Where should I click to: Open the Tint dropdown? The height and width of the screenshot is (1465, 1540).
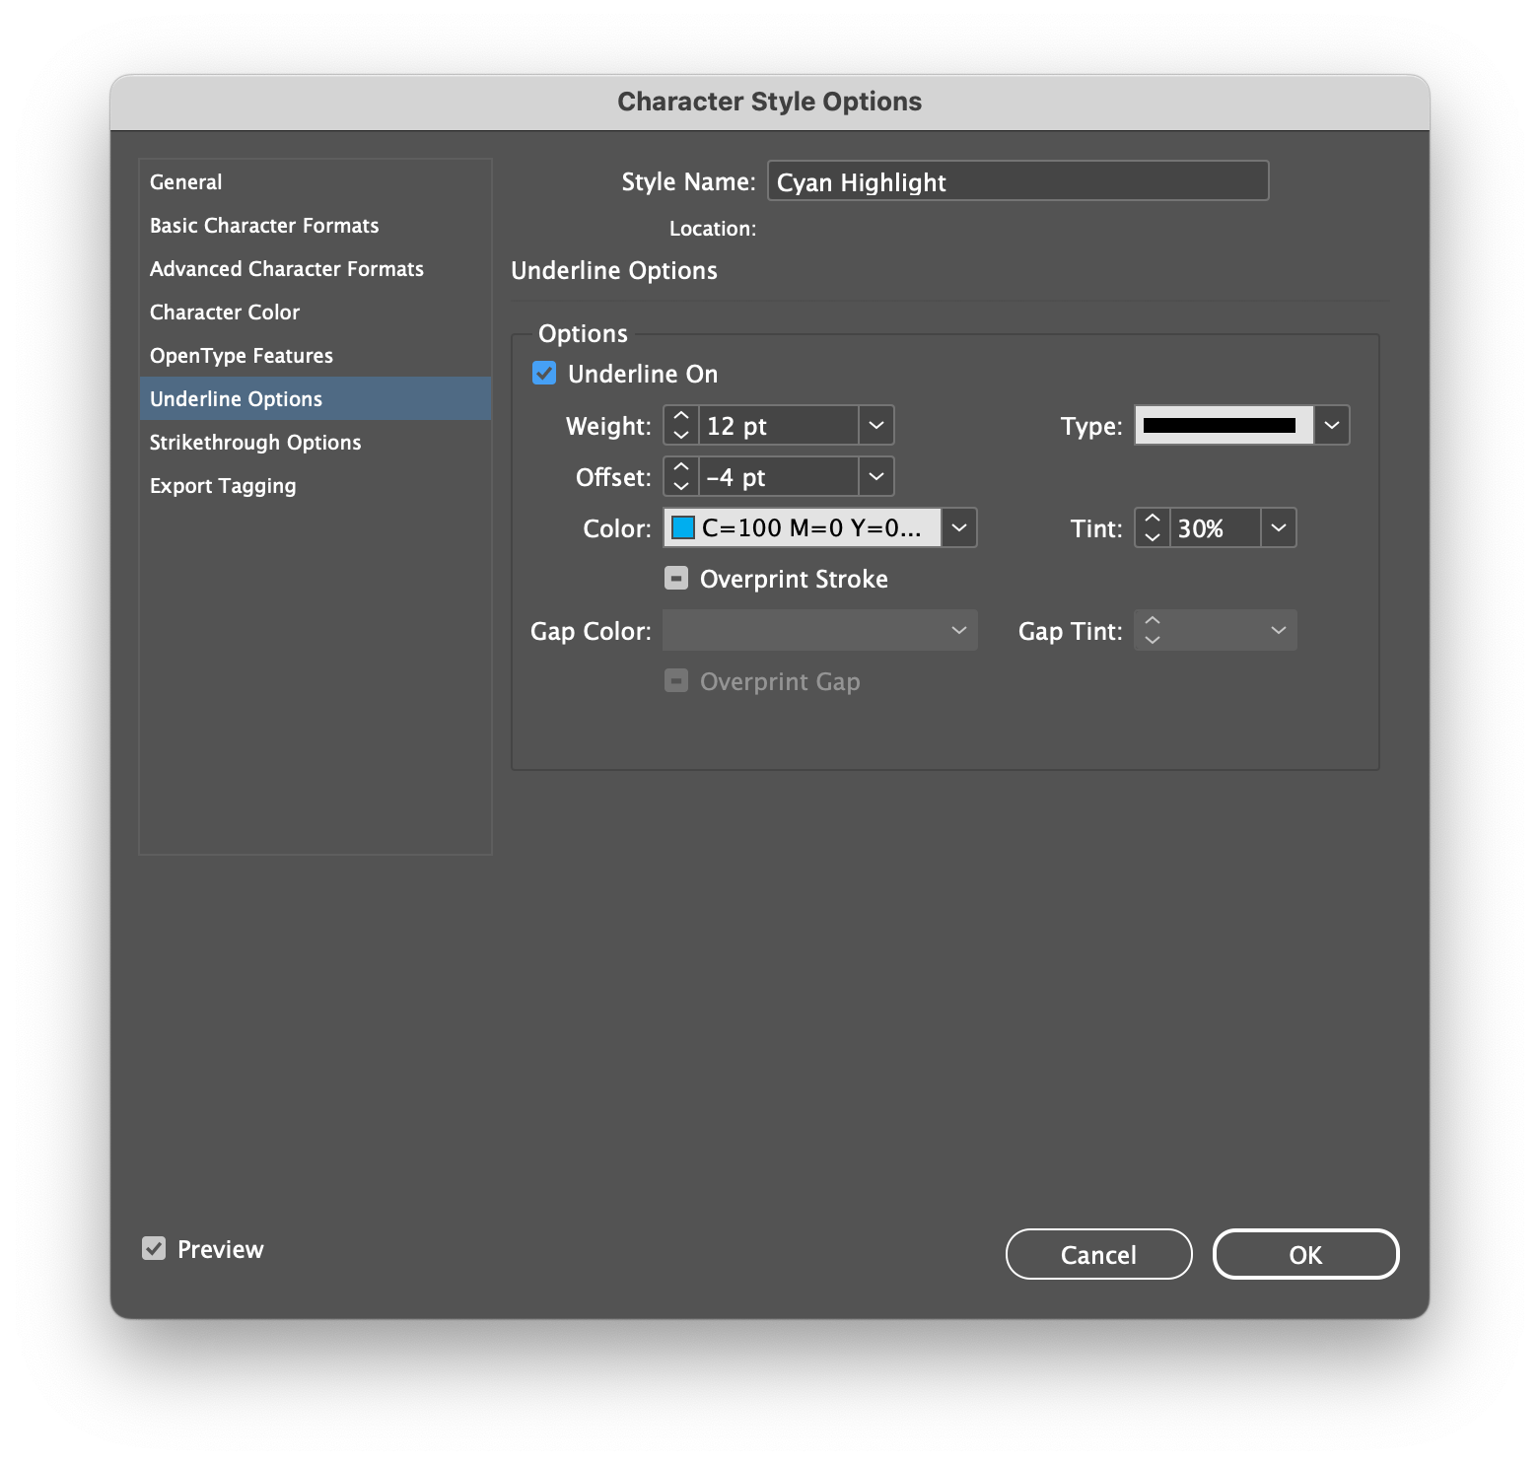click(x=1278, y=527)
